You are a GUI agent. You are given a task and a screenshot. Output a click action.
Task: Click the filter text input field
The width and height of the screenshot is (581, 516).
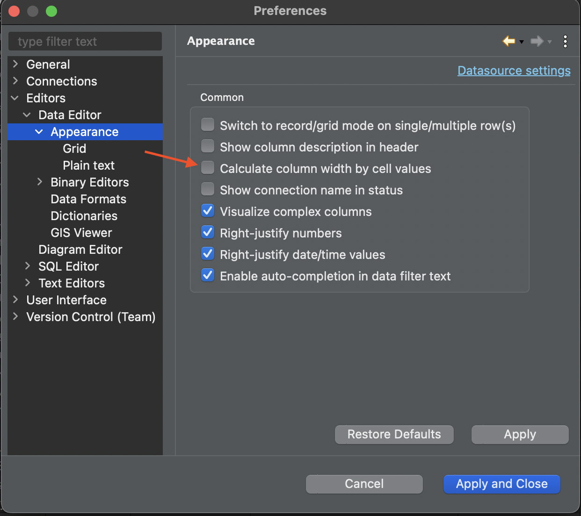85,41
